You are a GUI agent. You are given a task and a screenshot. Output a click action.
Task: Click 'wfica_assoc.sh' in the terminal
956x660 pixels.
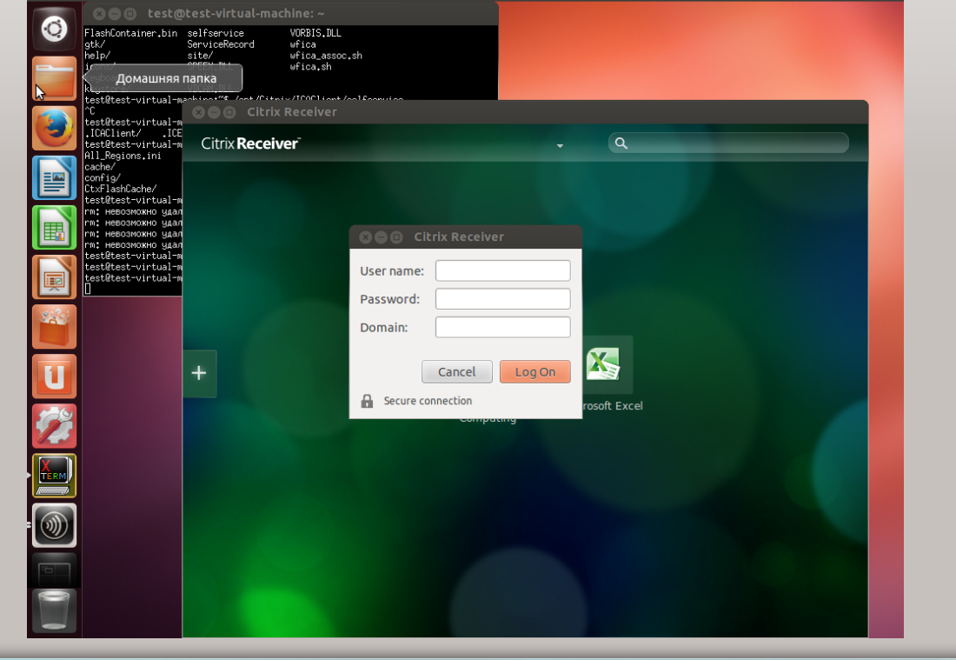coord(326,56)
